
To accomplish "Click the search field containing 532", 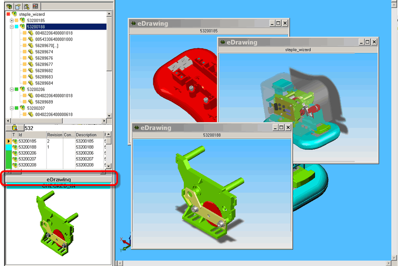I will (x=68, y=128).
